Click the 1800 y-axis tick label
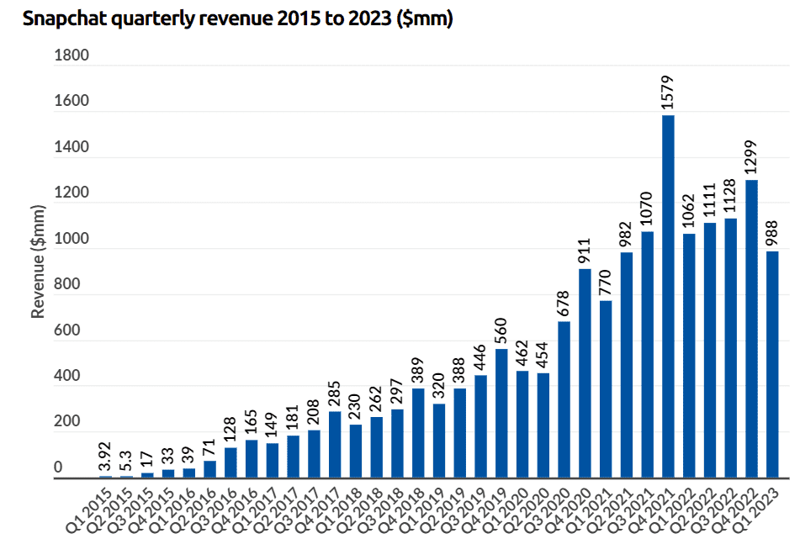This screenshot has height=544, width=800. click(x=70, y=56)
